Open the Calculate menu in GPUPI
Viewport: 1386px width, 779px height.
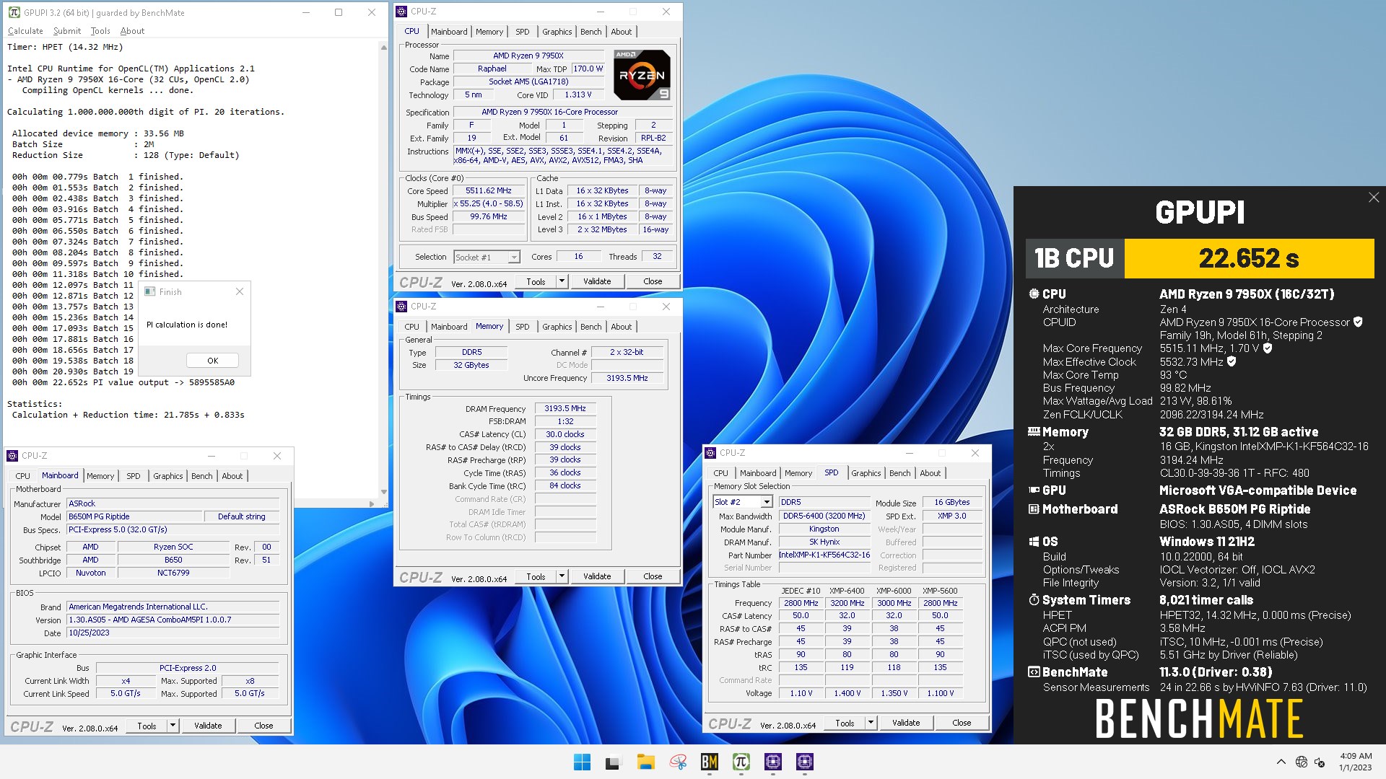click(x=25, y=31)
